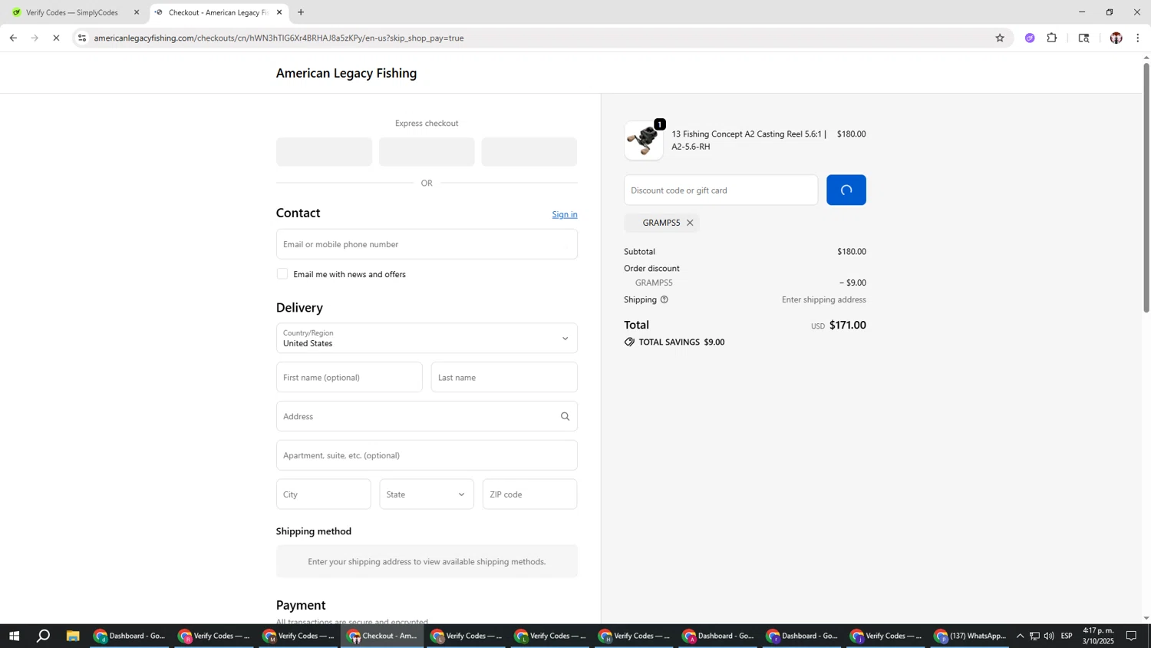
Task: Expand the Country/Region dropdown
Action: pos(427,338)
